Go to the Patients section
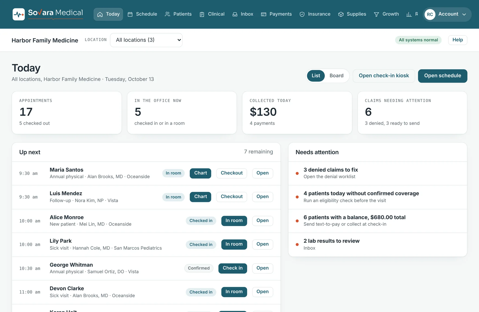 point(178,14)
